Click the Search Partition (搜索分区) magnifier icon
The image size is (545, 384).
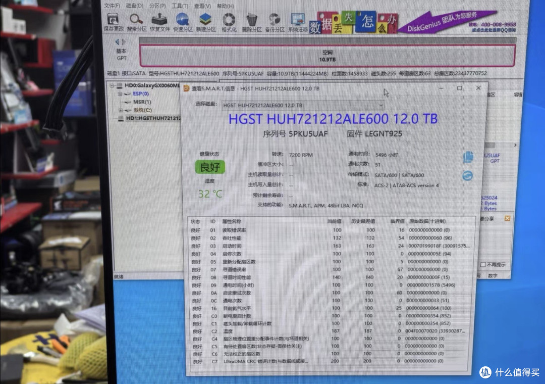[x=136, y=23]
